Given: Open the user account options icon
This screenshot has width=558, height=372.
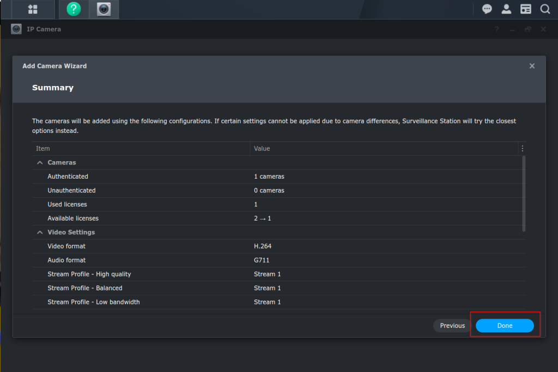Looking at the screenshot, I should click(x=506, y=9).
